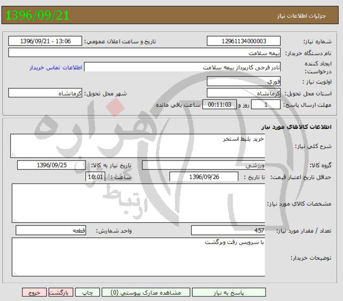
Task: Click the quantity field showing 457
Action: [x=228, y=230]
